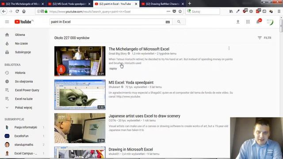Open the notifications bell
Viewport: 283px width, 159px height.
coord(258,22)
